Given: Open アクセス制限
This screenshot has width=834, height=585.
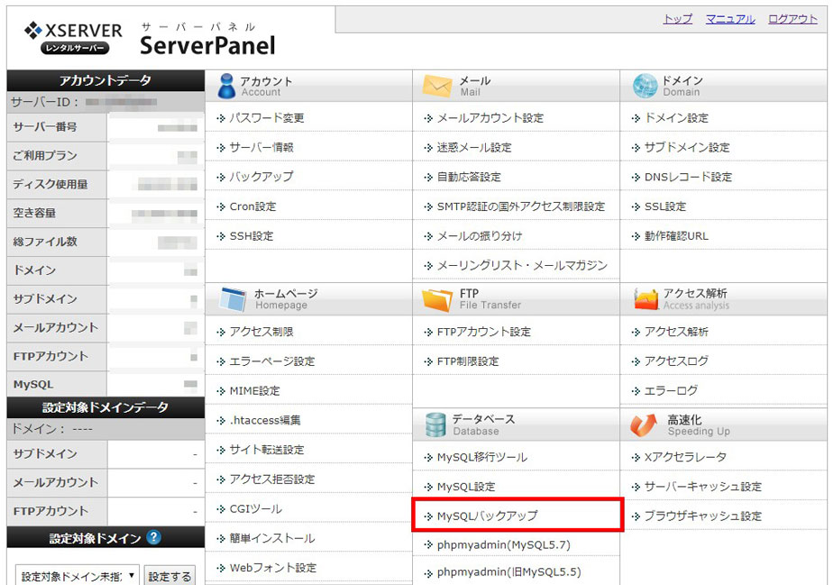Looking at the screenshot, I should pos(261,332).
